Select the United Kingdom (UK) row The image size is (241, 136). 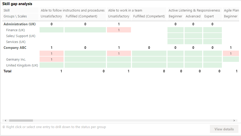coord(22,65)
